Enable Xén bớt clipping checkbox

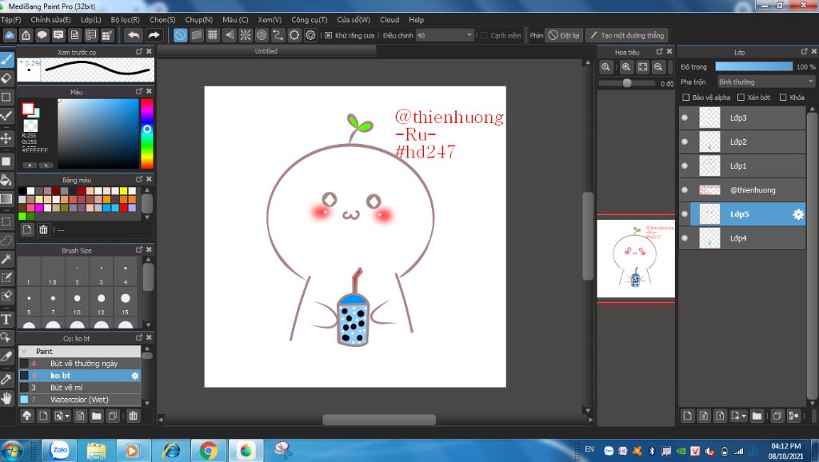click(x=741, y=97)
